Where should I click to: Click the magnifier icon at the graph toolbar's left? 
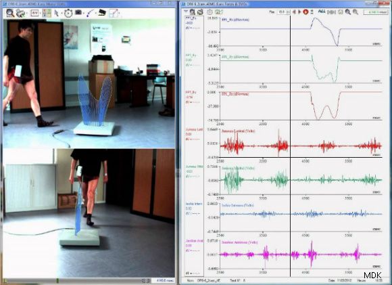pos(192,12)
